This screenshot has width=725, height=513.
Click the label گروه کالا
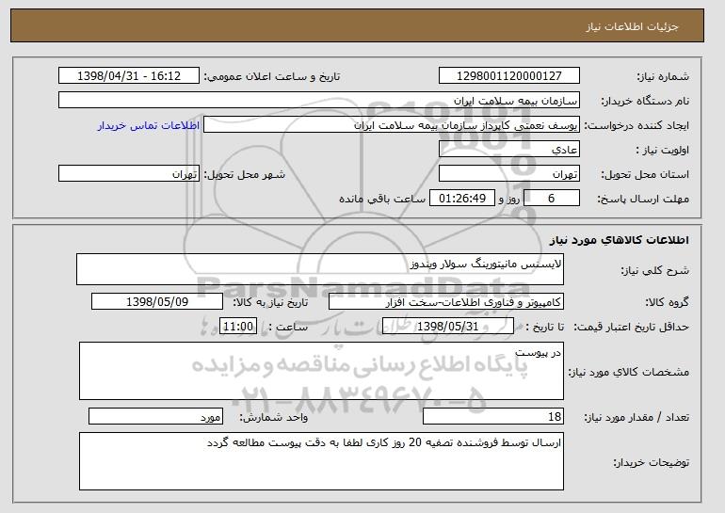(x=667, y=302)
